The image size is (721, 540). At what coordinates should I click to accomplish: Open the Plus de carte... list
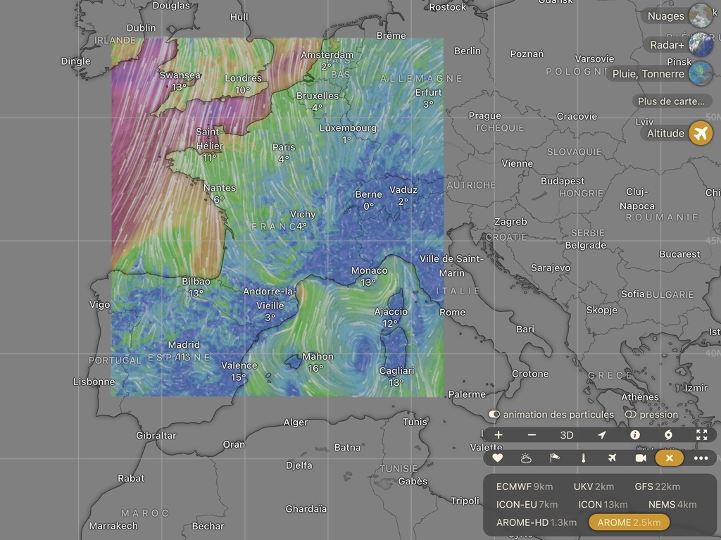[671, 101]
